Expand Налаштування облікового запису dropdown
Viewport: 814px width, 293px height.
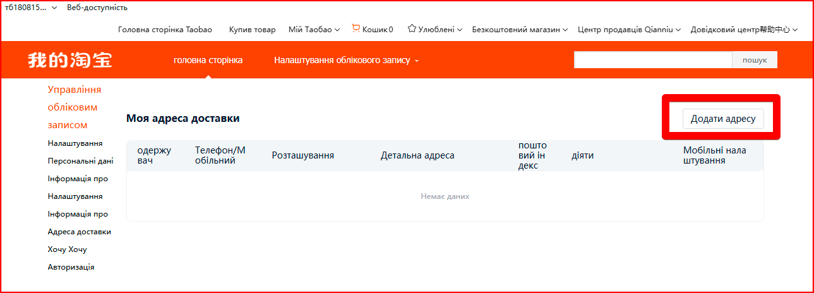click(346, 60)
